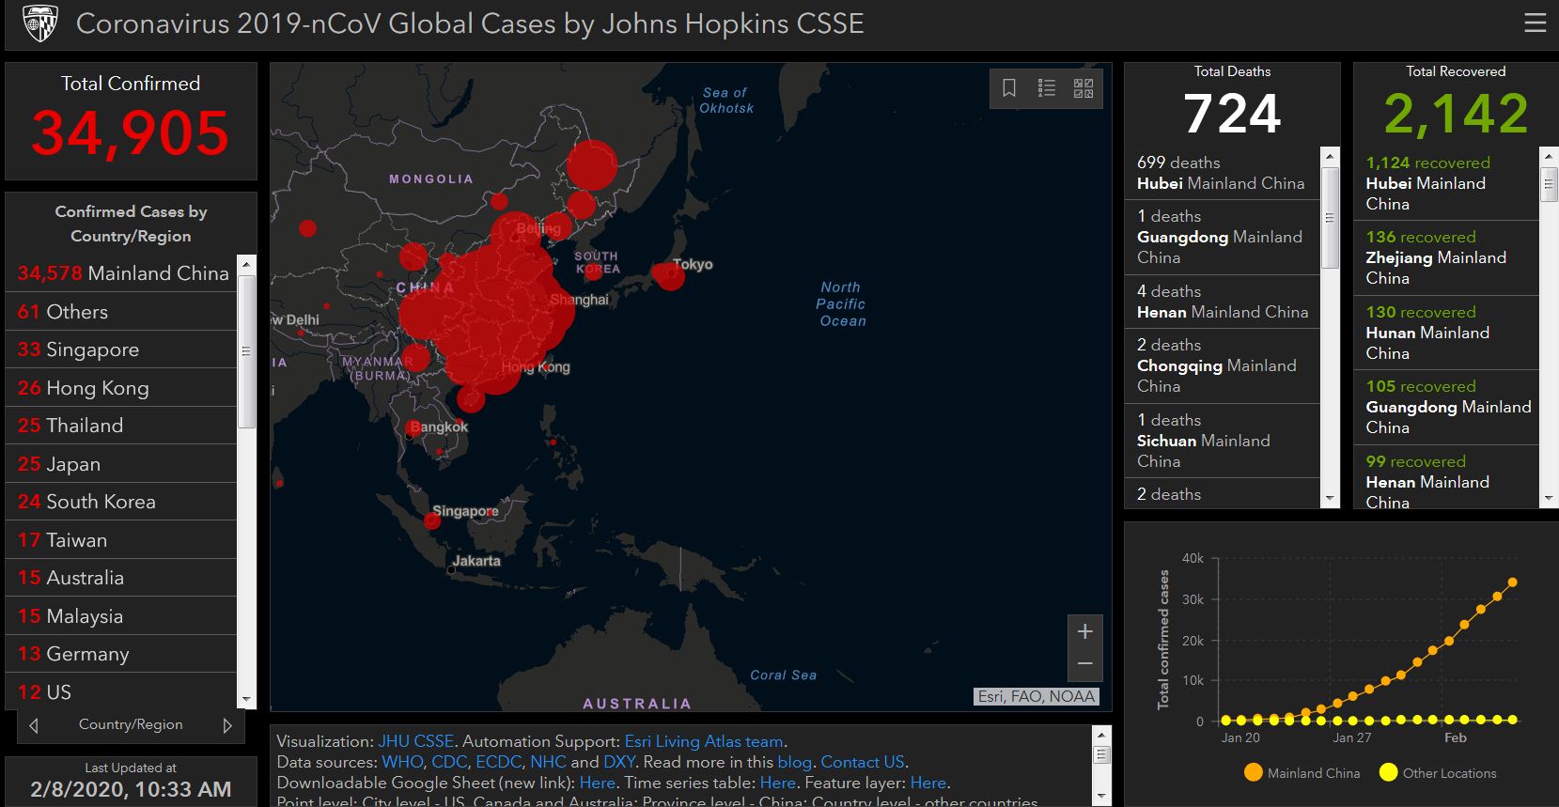1559x807 pixels.
Task: Click the 130 recovered Hunan entry
Action: (x=1446, y=333)
